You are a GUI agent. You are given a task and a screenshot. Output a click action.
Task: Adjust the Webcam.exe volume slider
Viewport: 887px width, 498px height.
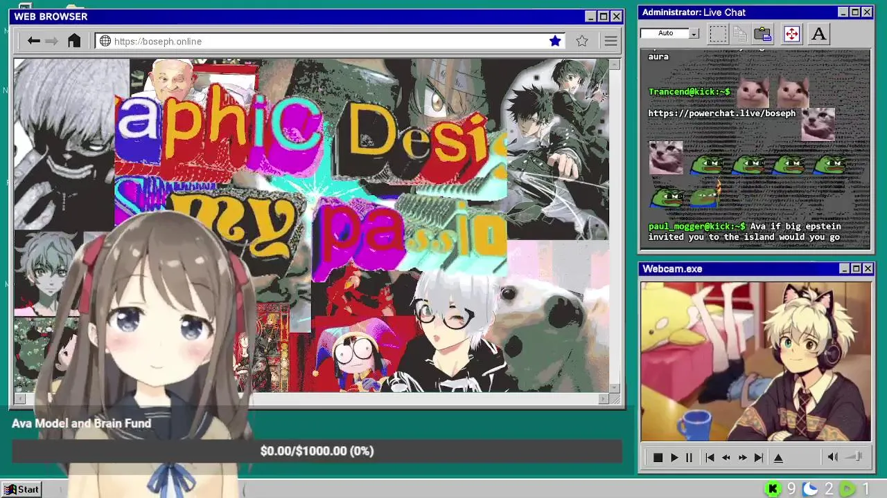[x=855, y=456]
